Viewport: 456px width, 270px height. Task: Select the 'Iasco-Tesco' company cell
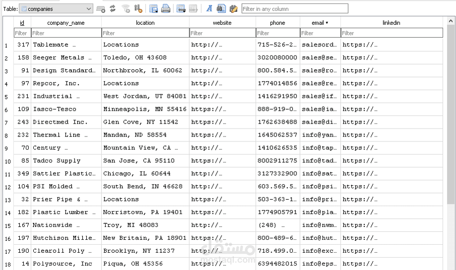click(x=66, y=109)
